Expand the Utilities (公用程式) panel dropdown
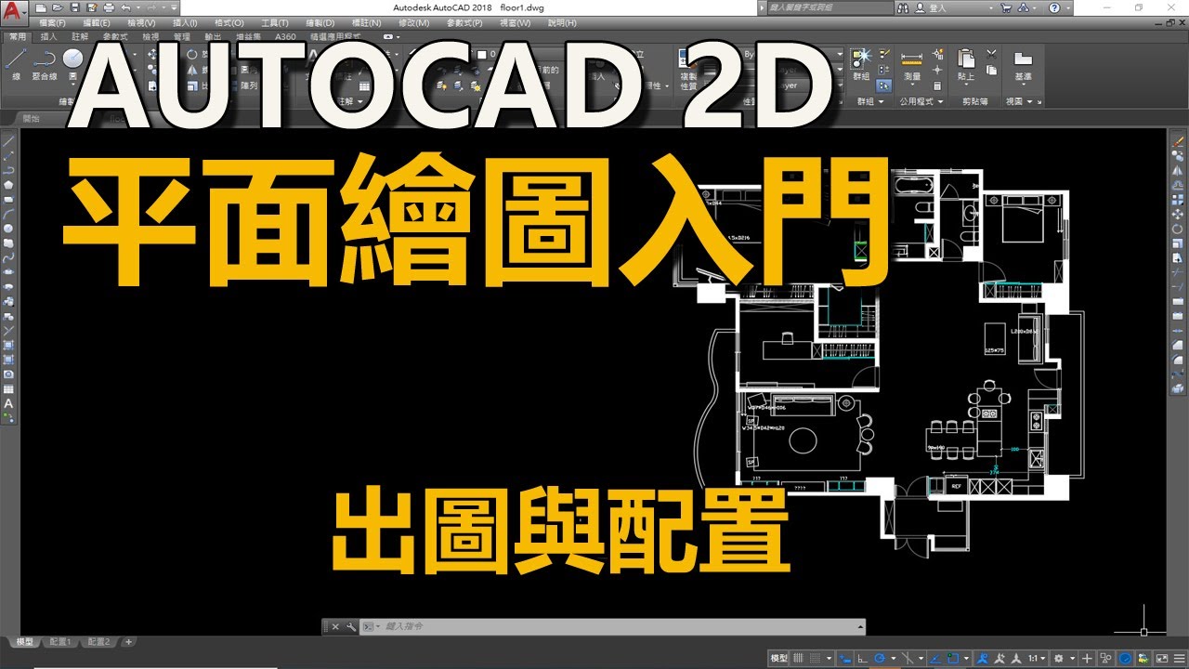 941,101
